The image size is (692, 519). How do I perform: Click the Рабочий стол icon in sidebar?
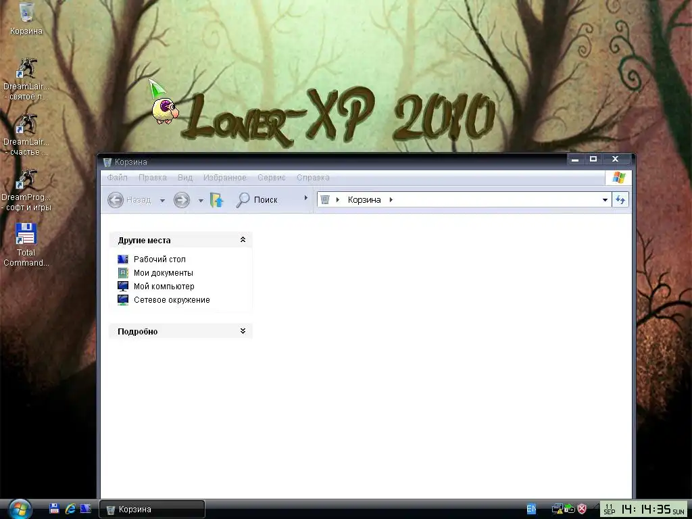point(123,259)
